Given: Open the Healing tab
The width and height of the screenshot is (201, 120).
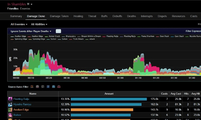Looking at the screenshot, I should [78, 16].
